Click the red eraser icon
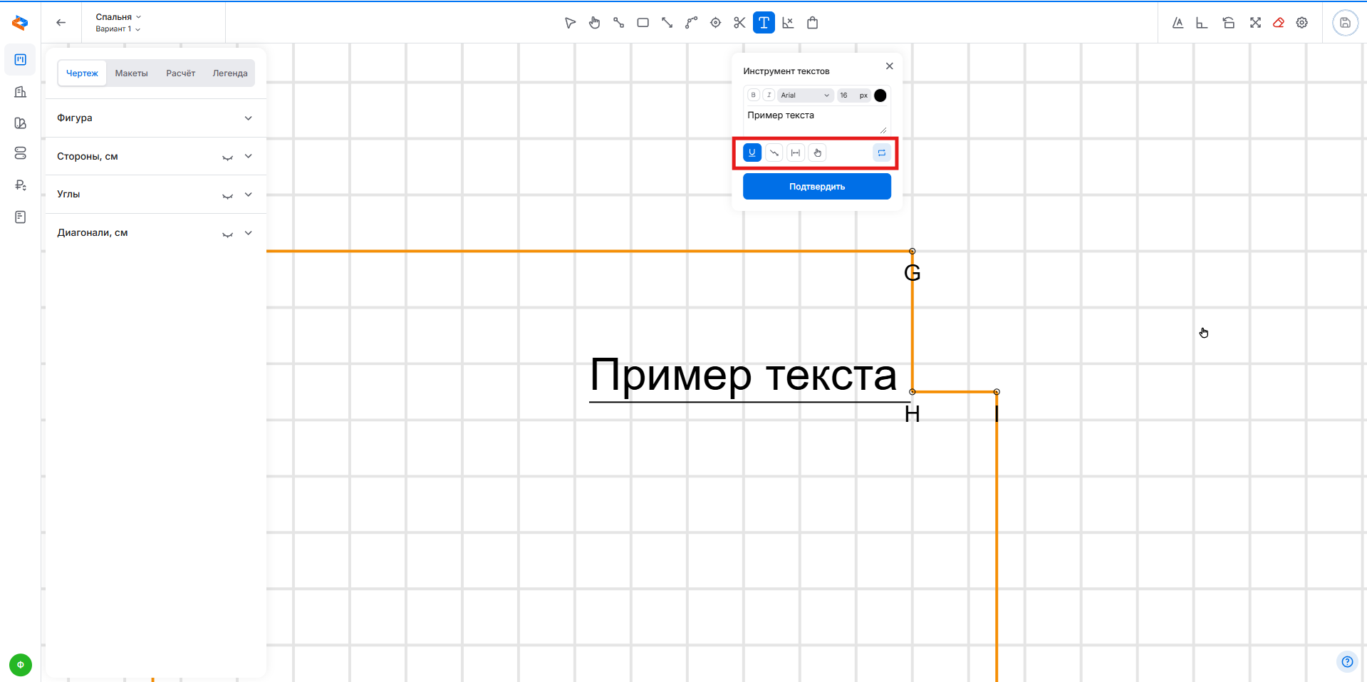Image resolution: width=1367 pixels, height=682 pixels. (1279, 23)
